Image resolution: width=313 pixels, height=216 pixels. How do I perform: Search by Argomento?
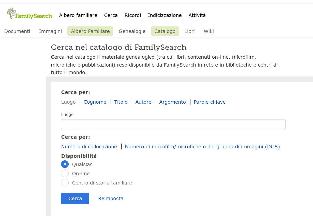click(x=172, y=102)
